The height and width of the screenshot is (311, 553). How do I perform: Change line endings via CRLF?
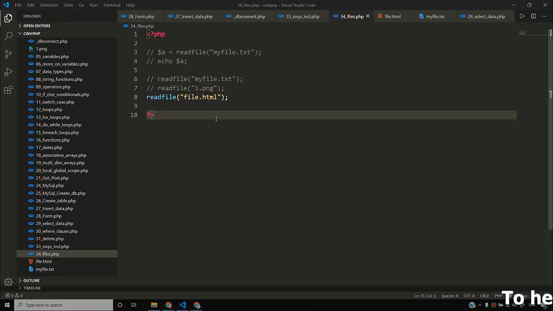(484, 296)
